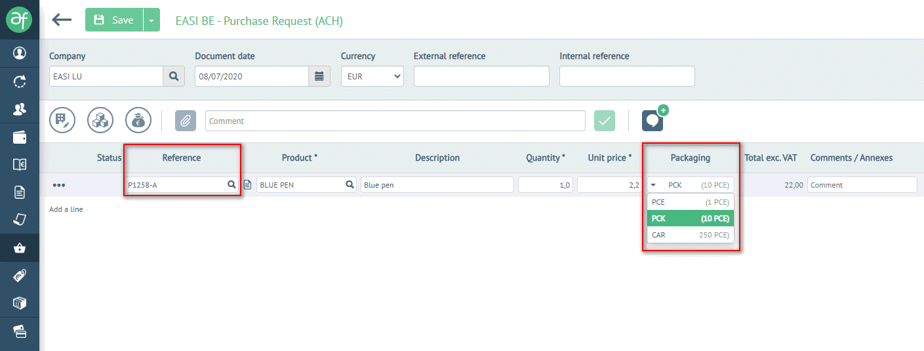
Task: Open user profile icon in sidebar
Action: (20, 52)
